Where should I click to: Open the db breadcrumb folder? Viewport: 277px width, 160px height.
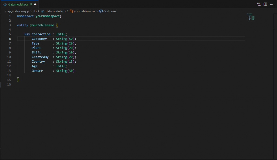click(x=35, y=11)
